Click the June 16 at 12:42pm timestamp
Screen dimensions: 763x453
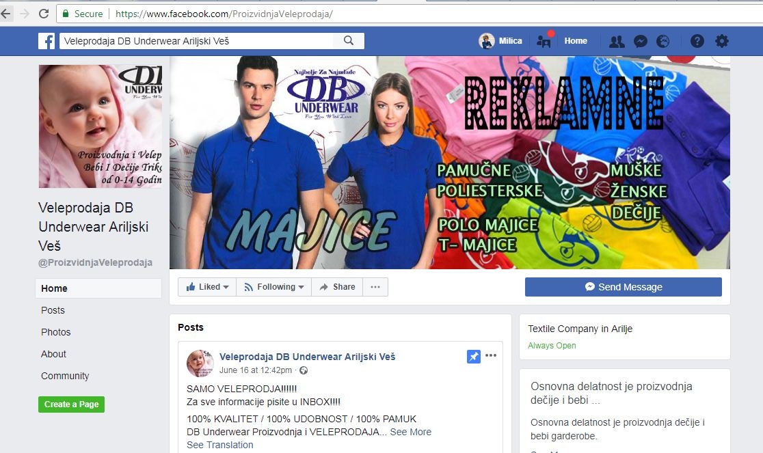tap(256, 370)
